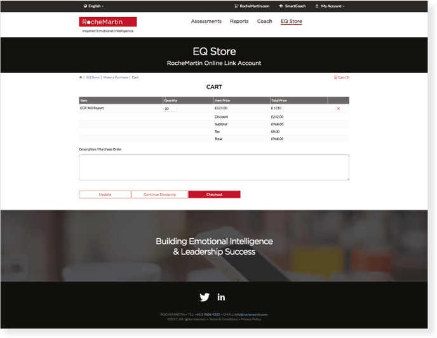Open the EQ Store menu item
The height and width of the screenshot is (338, 437).
292,21
